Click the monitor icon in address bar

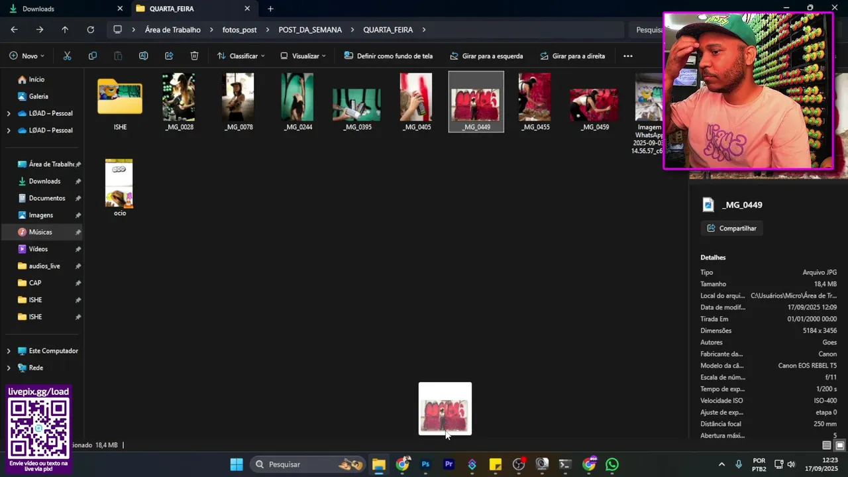118,30
